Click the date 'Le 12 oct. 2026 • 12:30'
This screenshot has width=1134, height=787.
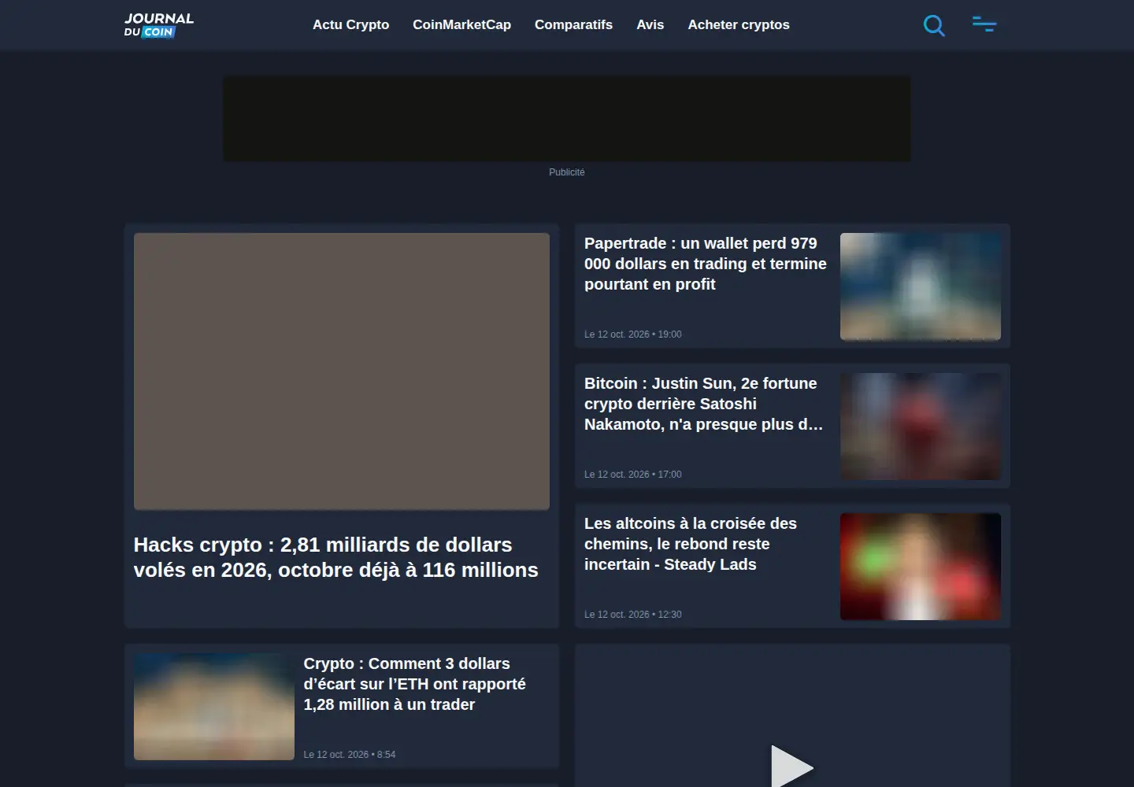pos(633,615)
